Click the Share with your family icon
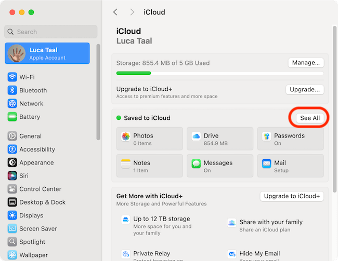Image resolution: width=338 pixels, height=261 pixels. click(232, 223)
